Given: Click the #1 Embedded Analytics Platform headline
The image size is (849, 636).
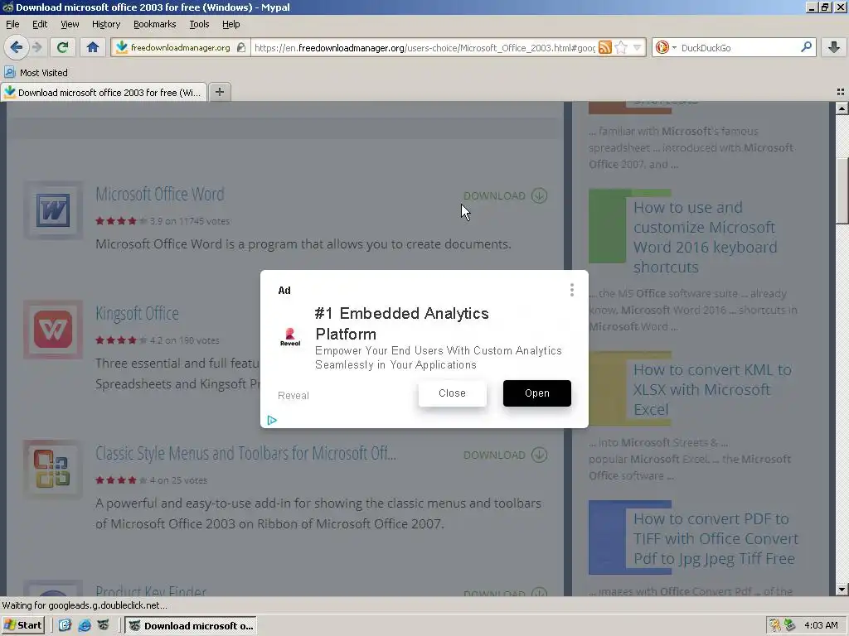Looking at the screenshot, I should pos(402,324).
